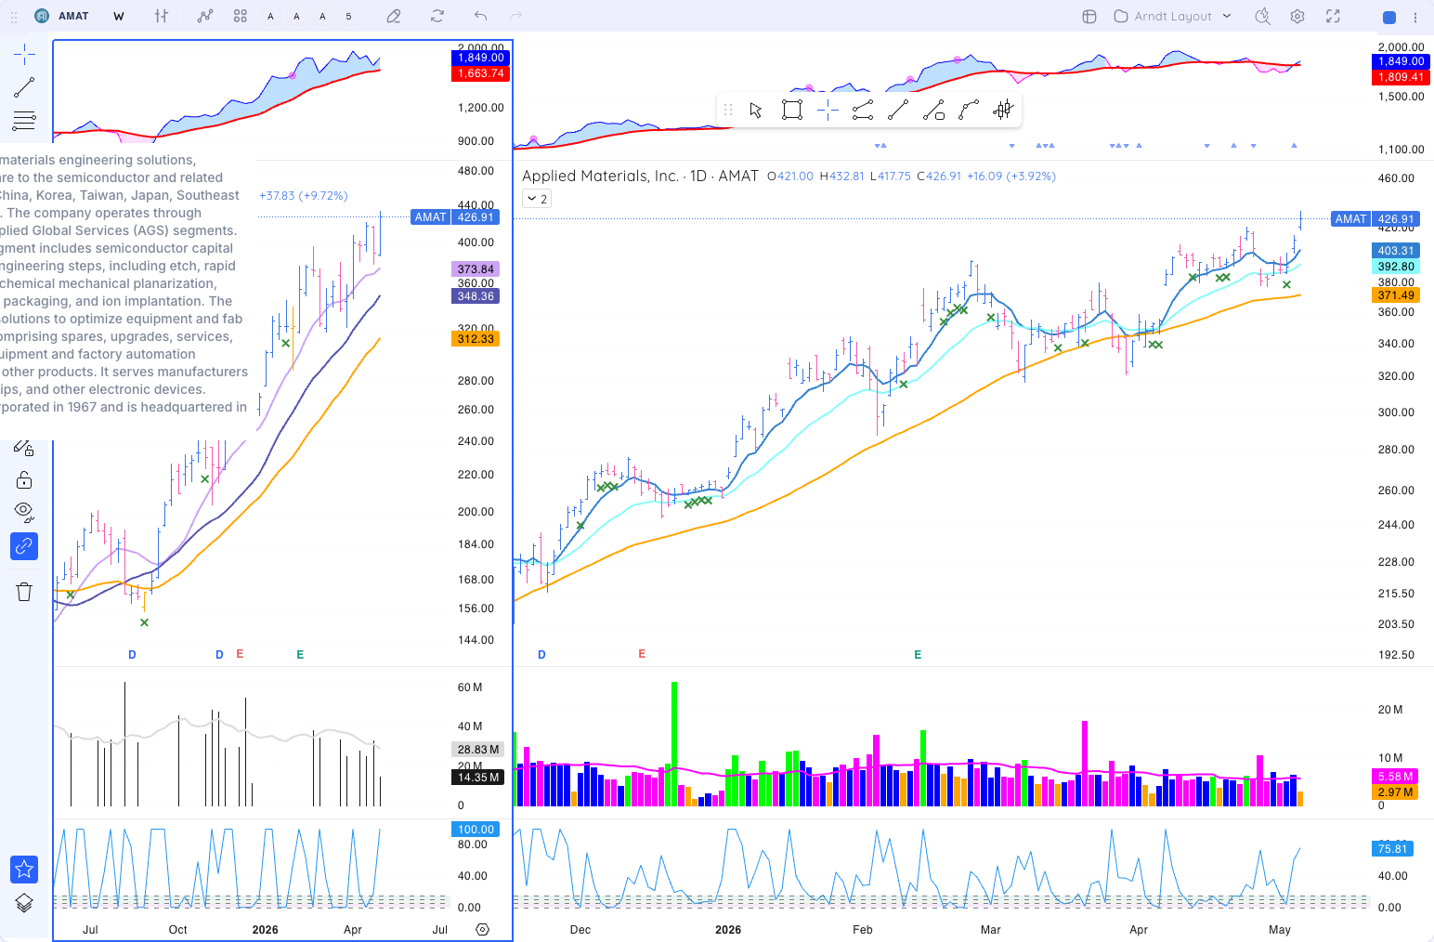Toggle the drawing sync link button
This screenshot has height=942, width=1434.
pos(24,546)
